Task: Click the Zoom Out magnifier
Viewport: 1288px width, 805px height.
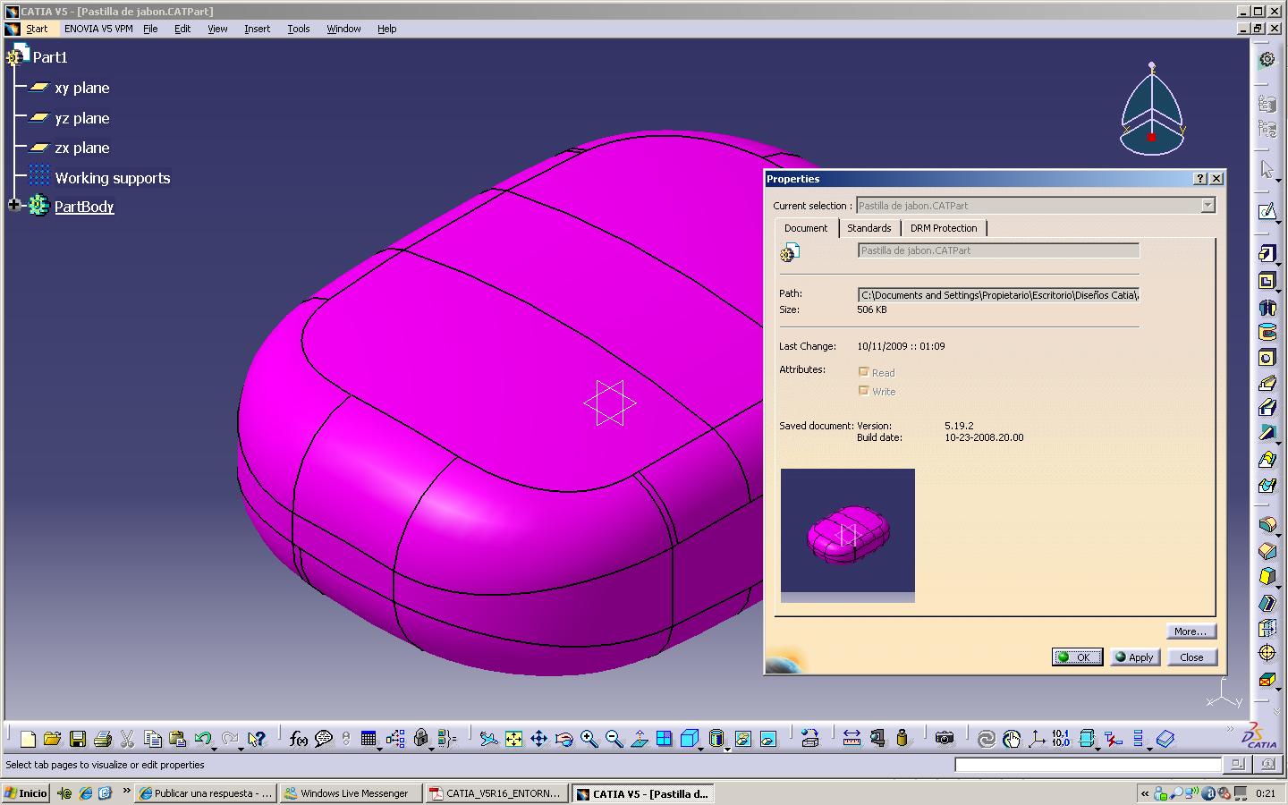Action: point(614,739)
